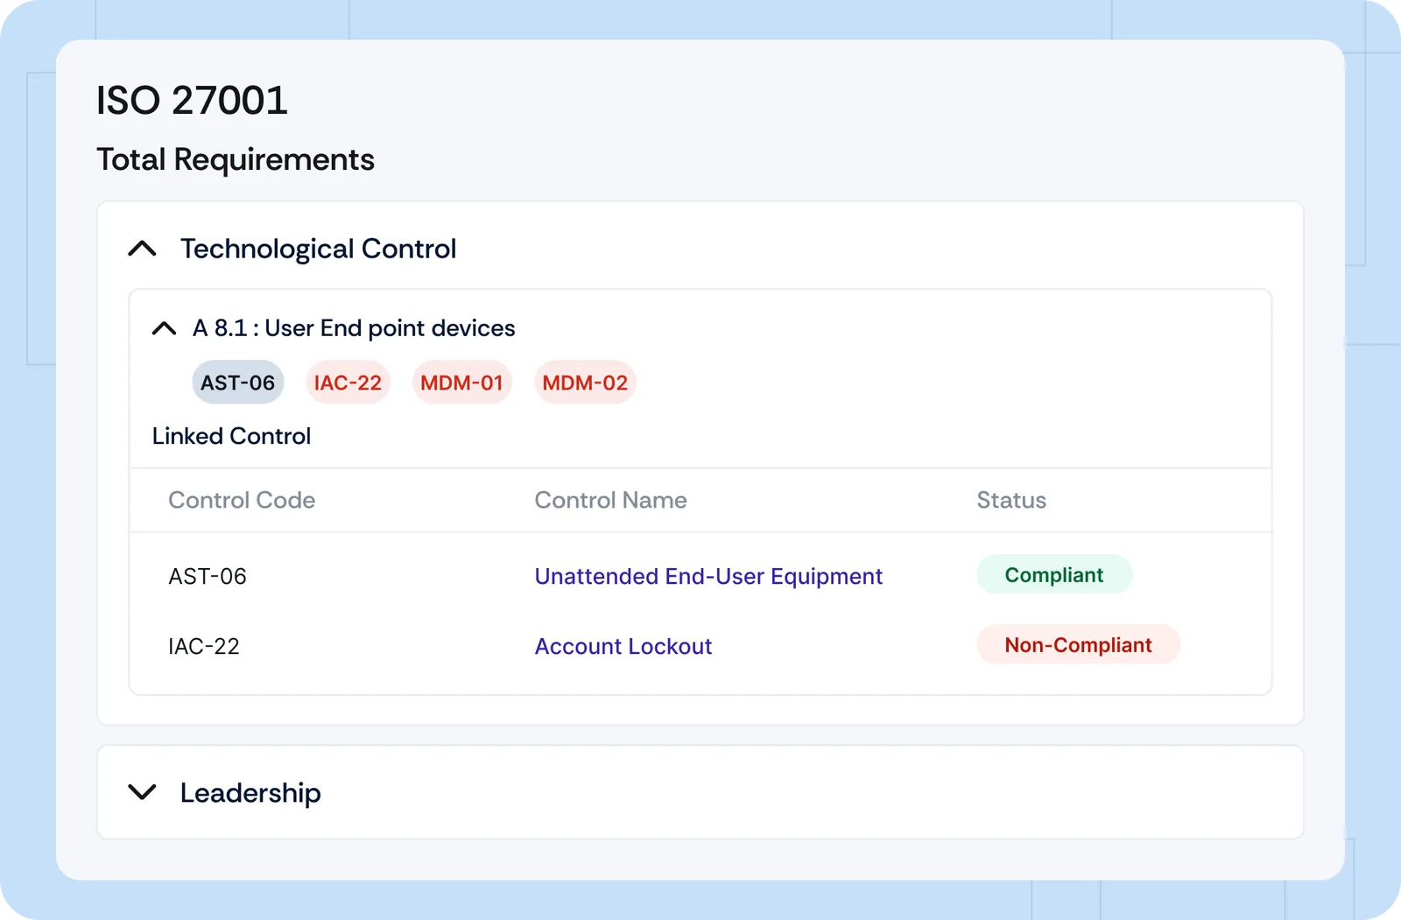This screenshot has height=920, width=1401.
Task: Click the Status column header
Action: (1011, 500)
